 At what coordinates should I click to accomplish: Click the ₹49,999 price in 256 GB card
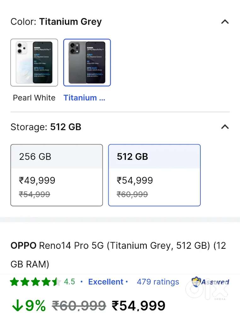point(37,181)
